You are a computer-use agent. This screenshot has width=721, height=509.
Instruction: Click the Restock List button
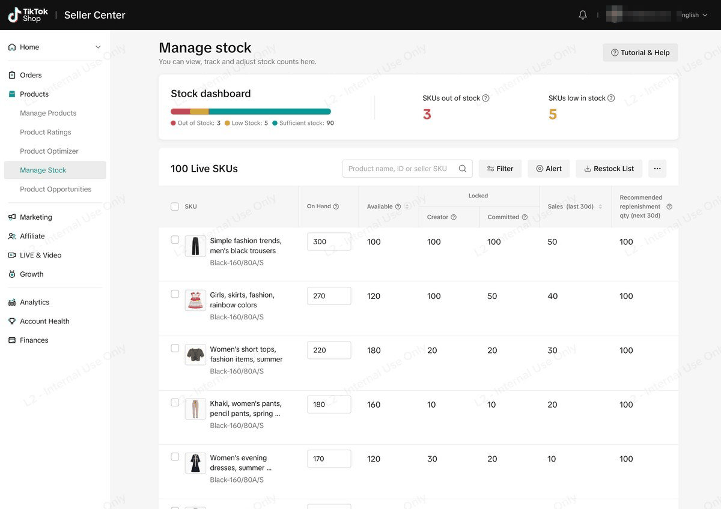pyautogui.click(x=609, y=169)
